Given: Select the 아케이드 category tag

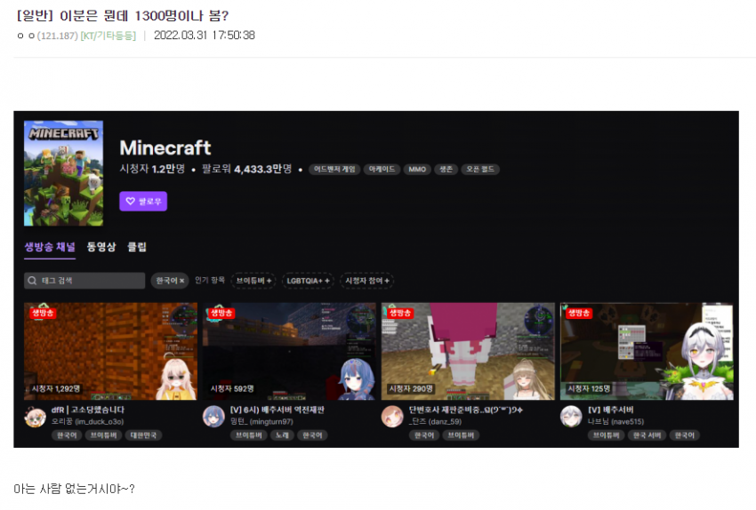Looking at the screenshot, I should tap(382, 169).
